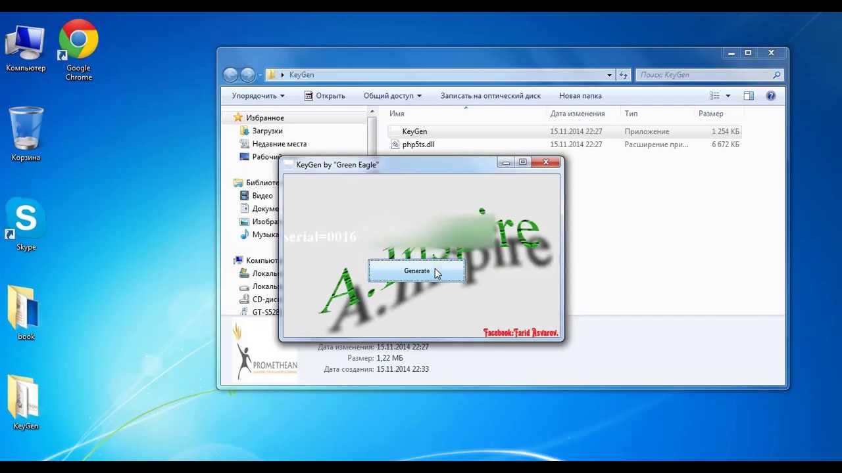Open the Общий доступ dropdown
842x473 pixels.
tap(392, 96)
